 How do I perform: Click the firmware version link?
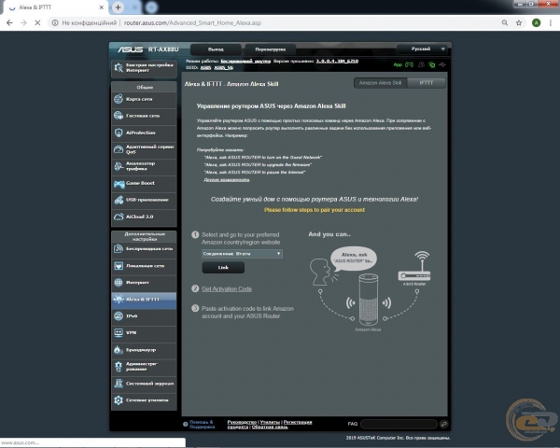[x=337, y=61]
